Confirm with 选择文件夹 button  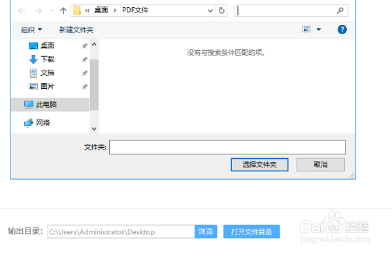pyautogui.click(x=259, y=164)
